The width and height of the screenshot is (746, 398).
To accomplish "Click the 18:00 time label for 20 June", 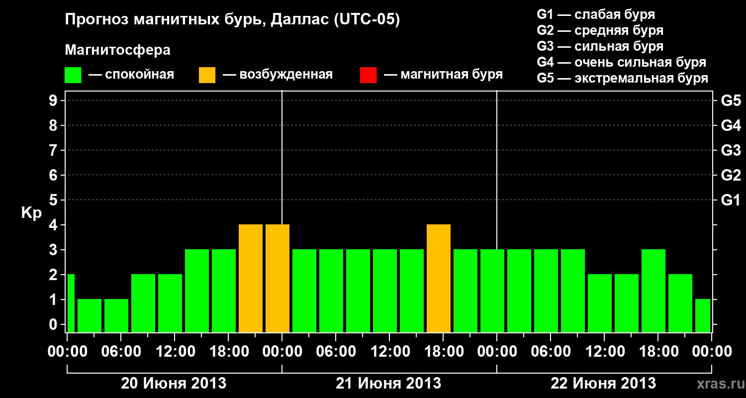I will 228,351.
